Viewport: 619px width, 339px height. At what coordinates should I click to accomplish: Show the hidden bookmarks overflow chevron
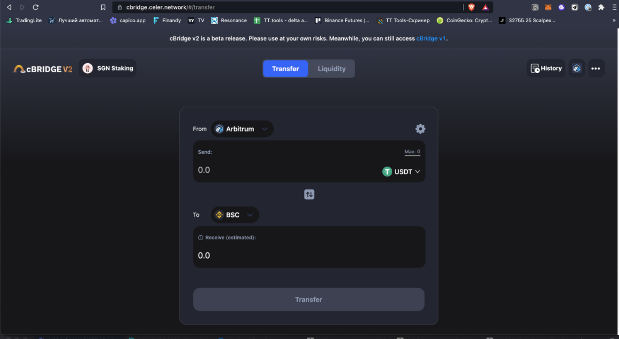[x=614, y=21]
